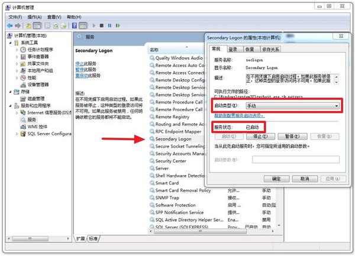
Task: Expand the Internet 信息服务(IIS) node
Action: [x=17, y=112]
